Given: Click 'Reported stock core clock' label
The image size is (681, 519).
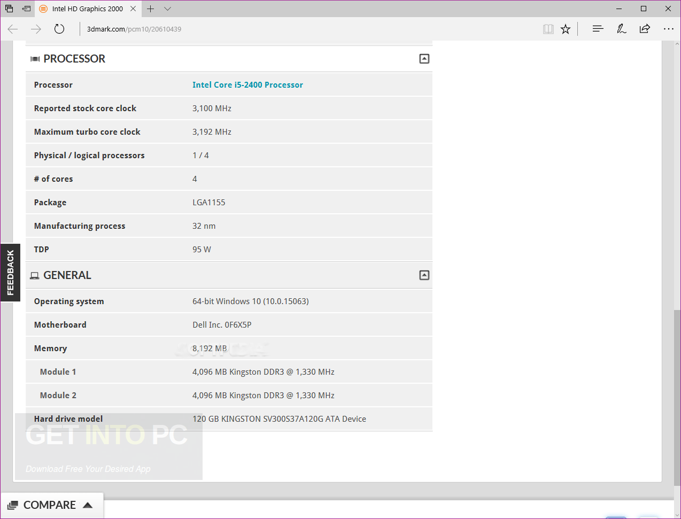Looking at the screenshot, I should [85, 108].
